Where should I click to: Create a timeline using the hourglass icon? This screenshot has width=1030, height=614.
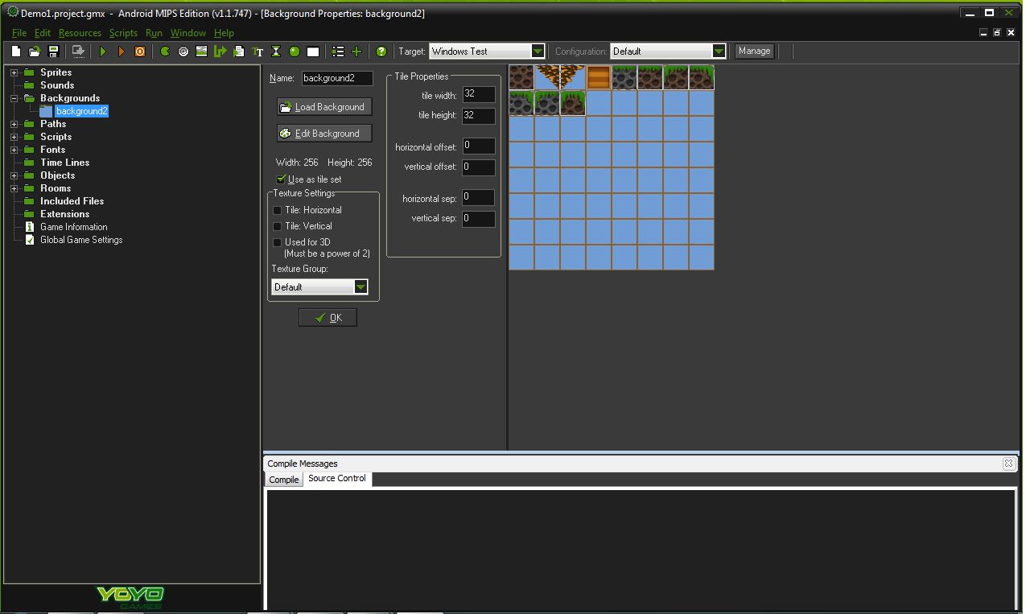pos(276,52)
